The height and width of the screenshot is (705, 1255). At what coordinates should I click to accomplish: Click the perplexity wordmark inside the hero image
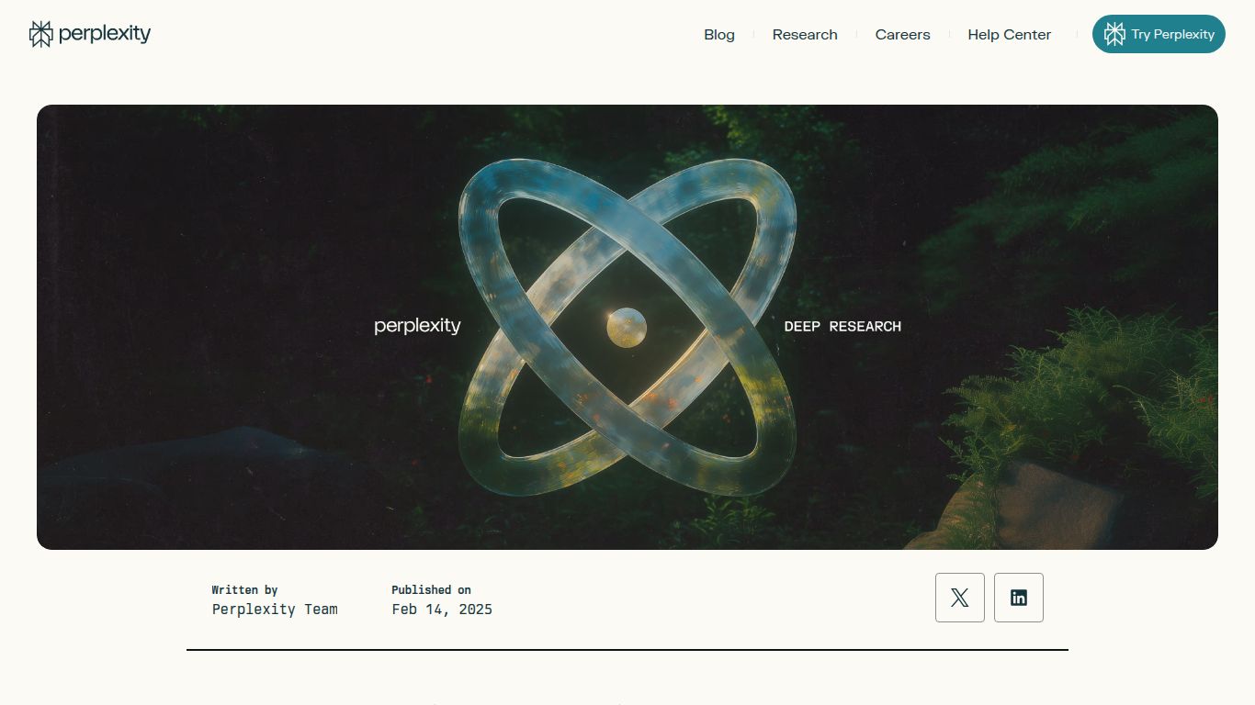coord(417,326)
